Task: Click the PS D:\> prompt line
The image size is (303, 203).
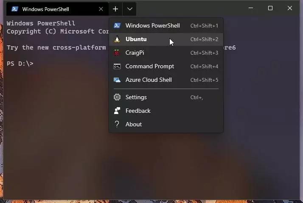Action: tap(20, 64)
